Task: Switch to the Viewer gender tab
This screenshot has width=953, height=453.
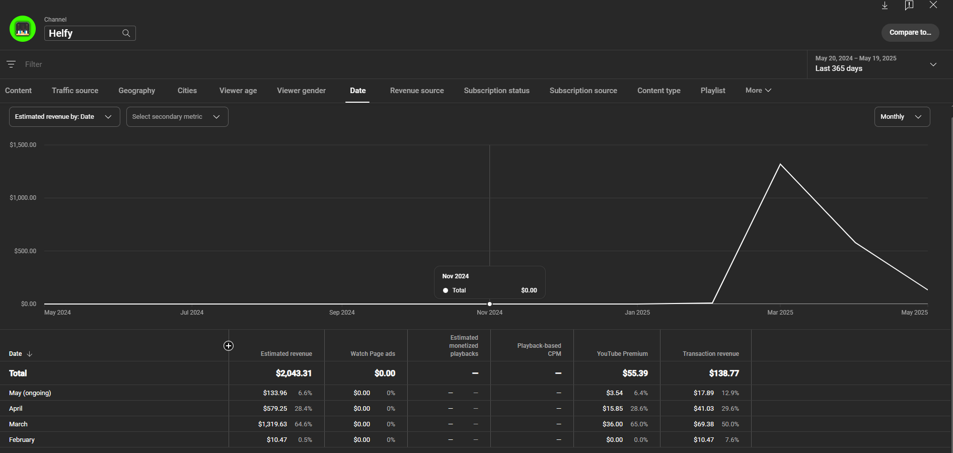Action: click(x=302, y=91)
